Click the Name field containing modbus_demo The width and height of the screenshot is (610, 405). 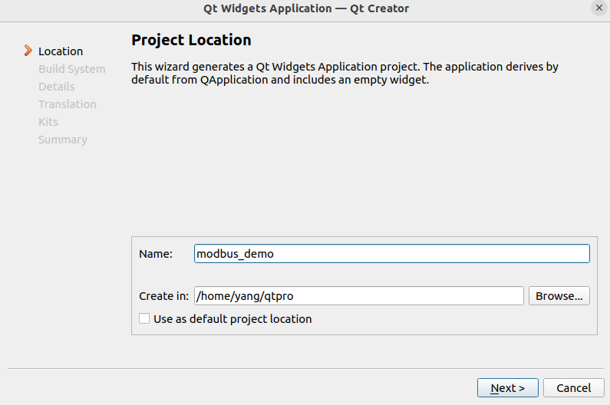click(391, 254)
